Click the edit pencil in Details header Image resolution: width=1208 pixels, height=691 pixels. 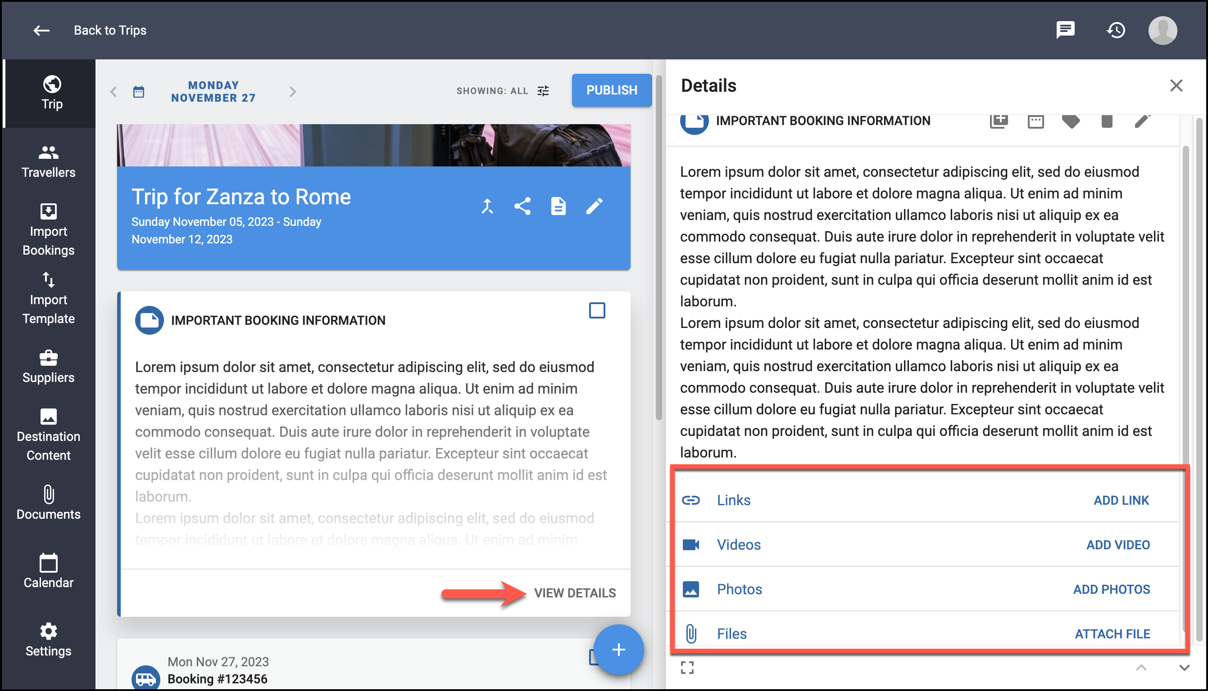tap(1142, 121)
